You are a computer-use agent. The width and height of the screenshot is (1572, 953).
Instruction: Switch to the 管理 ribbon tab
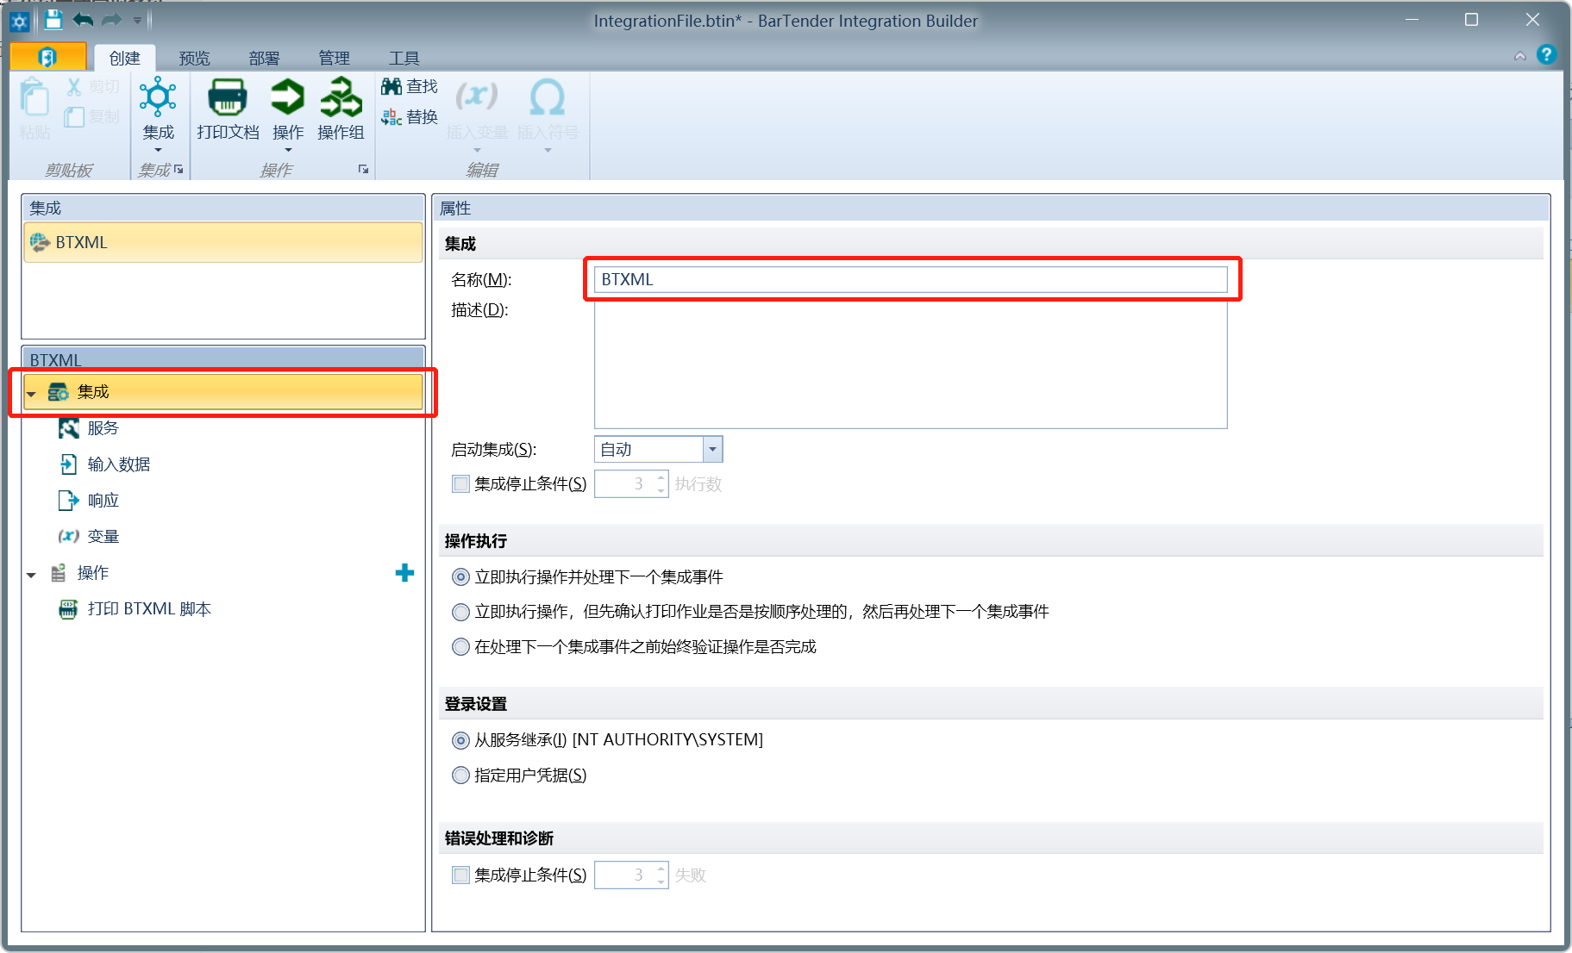pos(334,58)
